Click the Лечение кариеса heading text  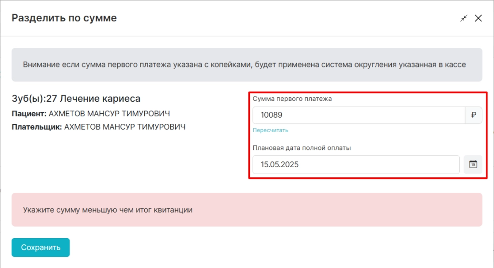coord(100,98)
